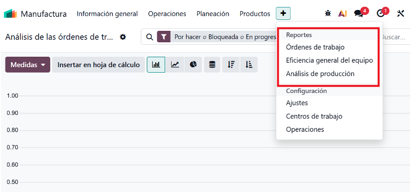Open the Productos menu
411x193 pixels.
click(x=255, y=13)
